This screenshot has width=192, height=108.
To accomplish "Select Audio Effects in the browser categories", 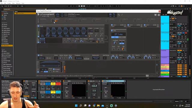I will pyautogui.click(x=7, y=30).
